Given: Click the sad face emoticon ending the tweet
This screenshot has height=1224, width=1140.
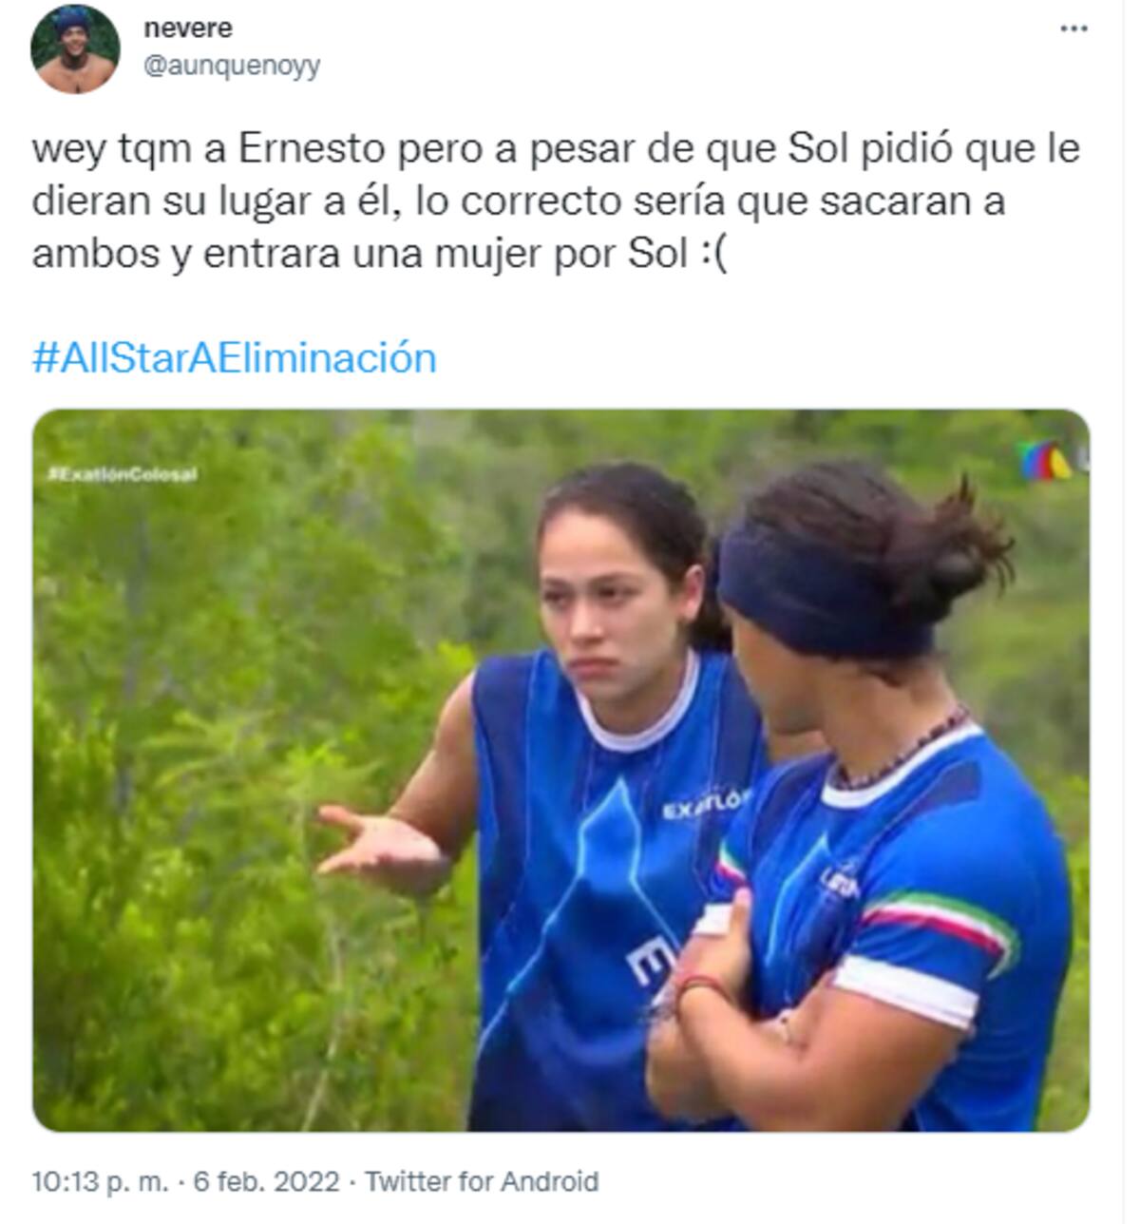Looking at the screenshot, I should tap(712, 256).
